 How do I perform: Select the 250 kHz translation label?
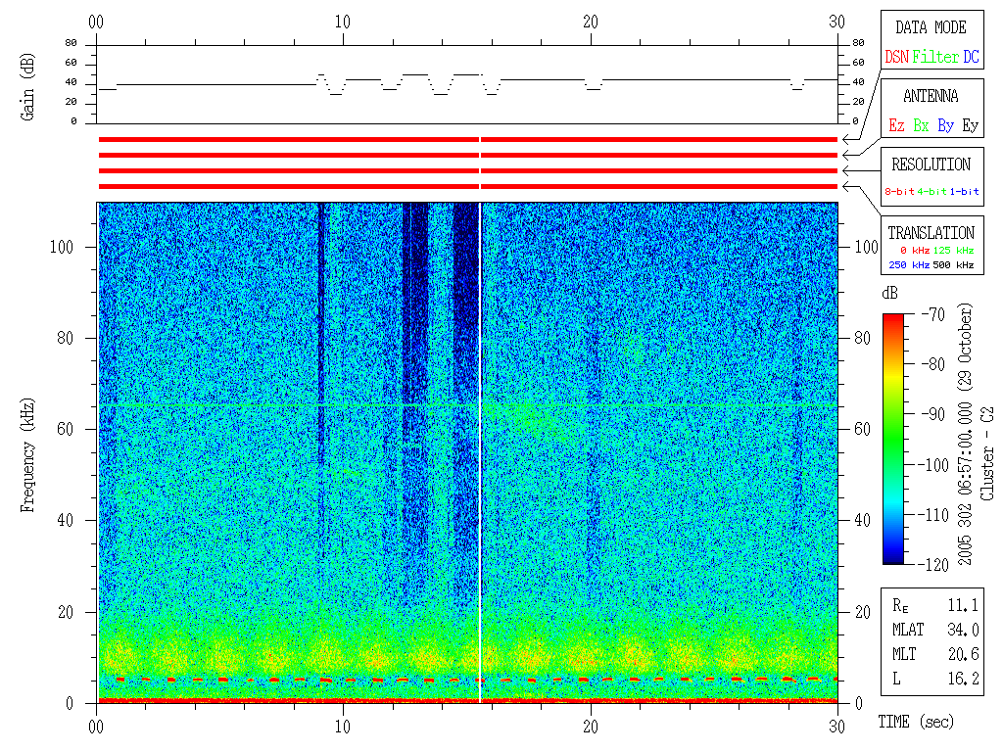909,264
